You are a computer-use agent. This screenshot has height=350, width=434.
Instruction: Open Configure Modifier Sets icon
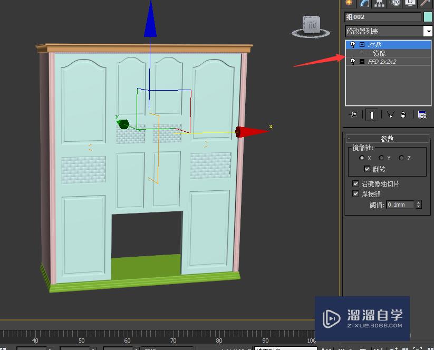coord(422,114)
